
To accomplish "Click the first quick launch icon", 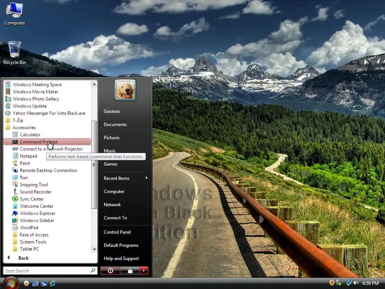I will 26,283.
